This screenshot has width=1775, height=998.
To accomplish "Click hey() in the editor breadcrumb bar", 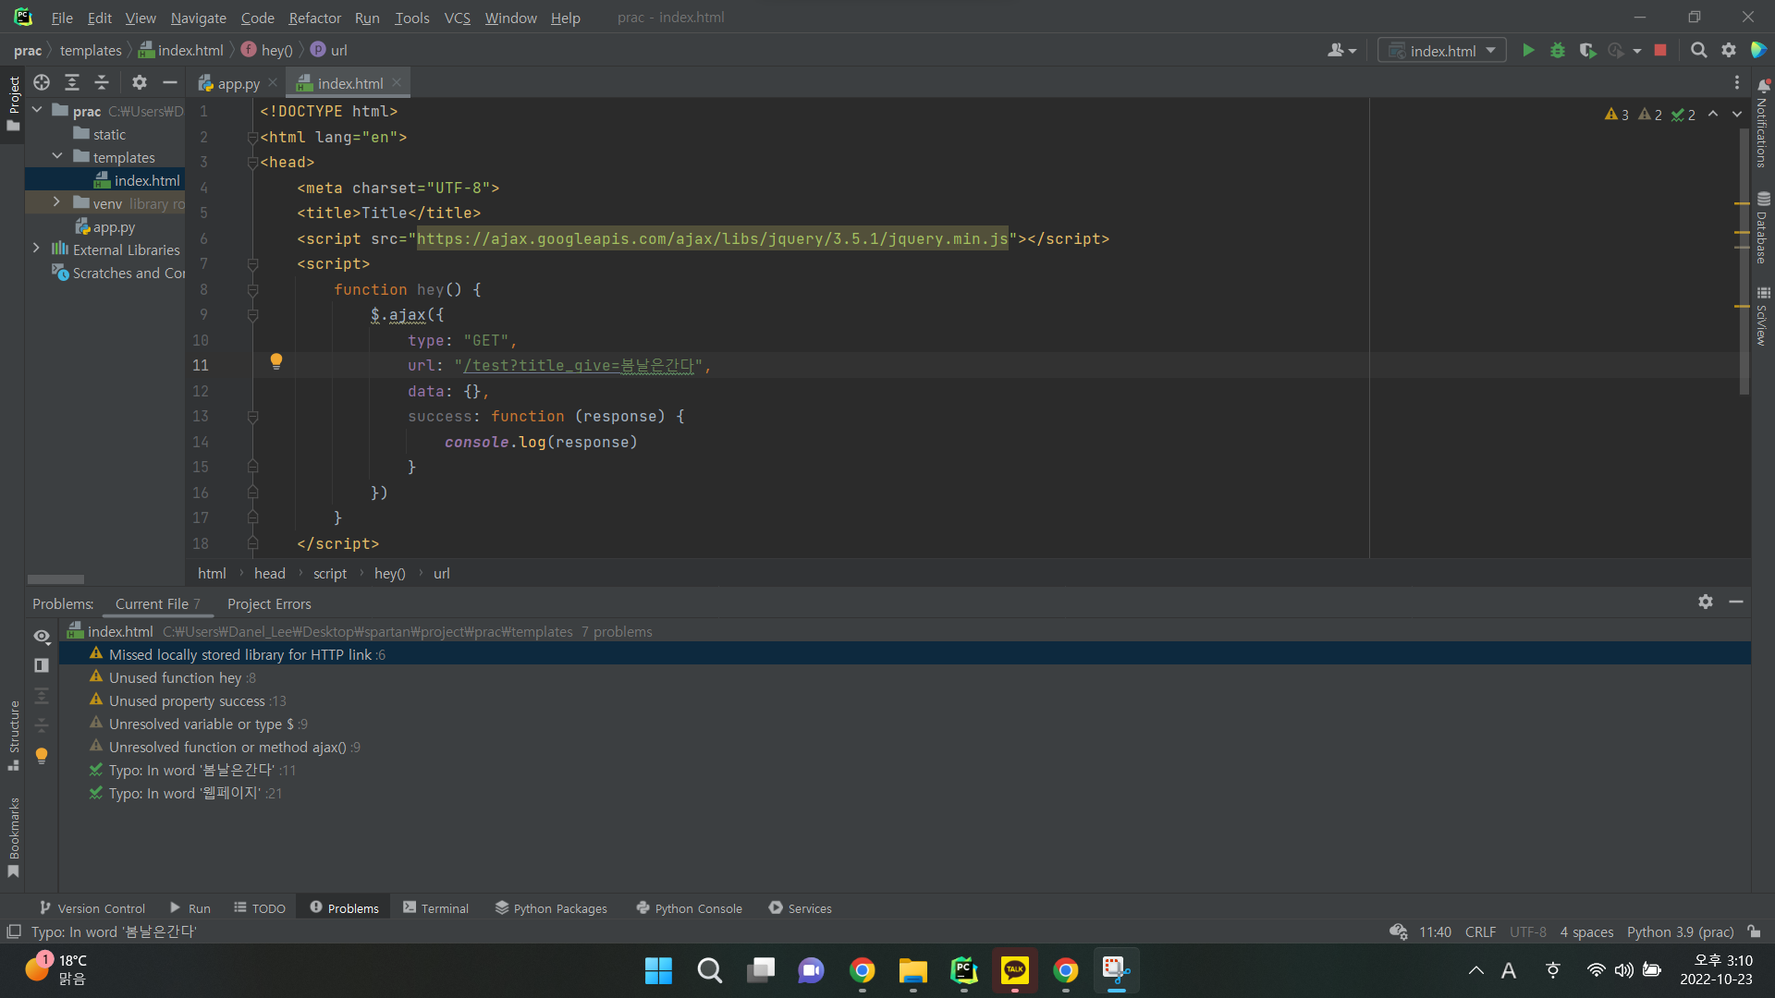I will (x=389, y=573).
